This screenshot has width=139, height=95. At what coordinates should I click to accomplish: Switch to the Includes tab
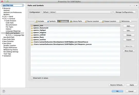click(x=40, y=21)
